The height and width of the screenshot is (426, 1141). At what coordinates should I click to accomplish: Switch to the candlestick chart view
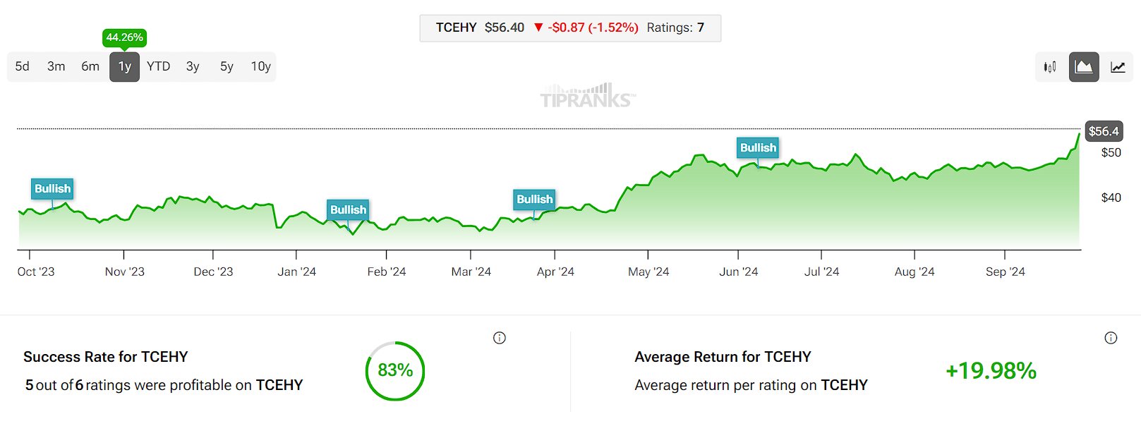[x=1051, y=66]
